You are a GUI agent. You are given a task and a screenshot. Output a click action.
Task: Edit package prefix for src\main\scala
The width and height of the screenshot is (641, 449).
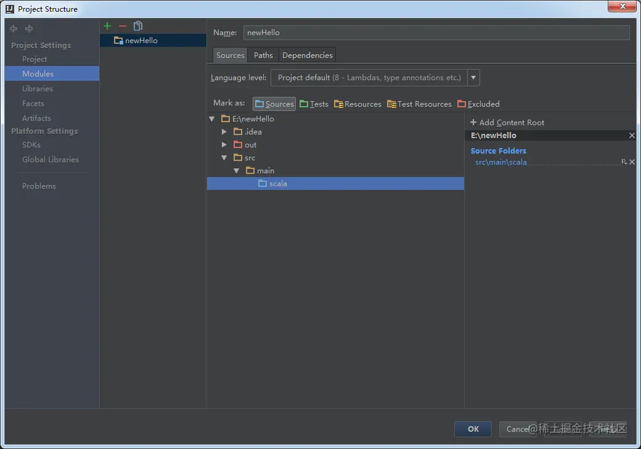624,162
